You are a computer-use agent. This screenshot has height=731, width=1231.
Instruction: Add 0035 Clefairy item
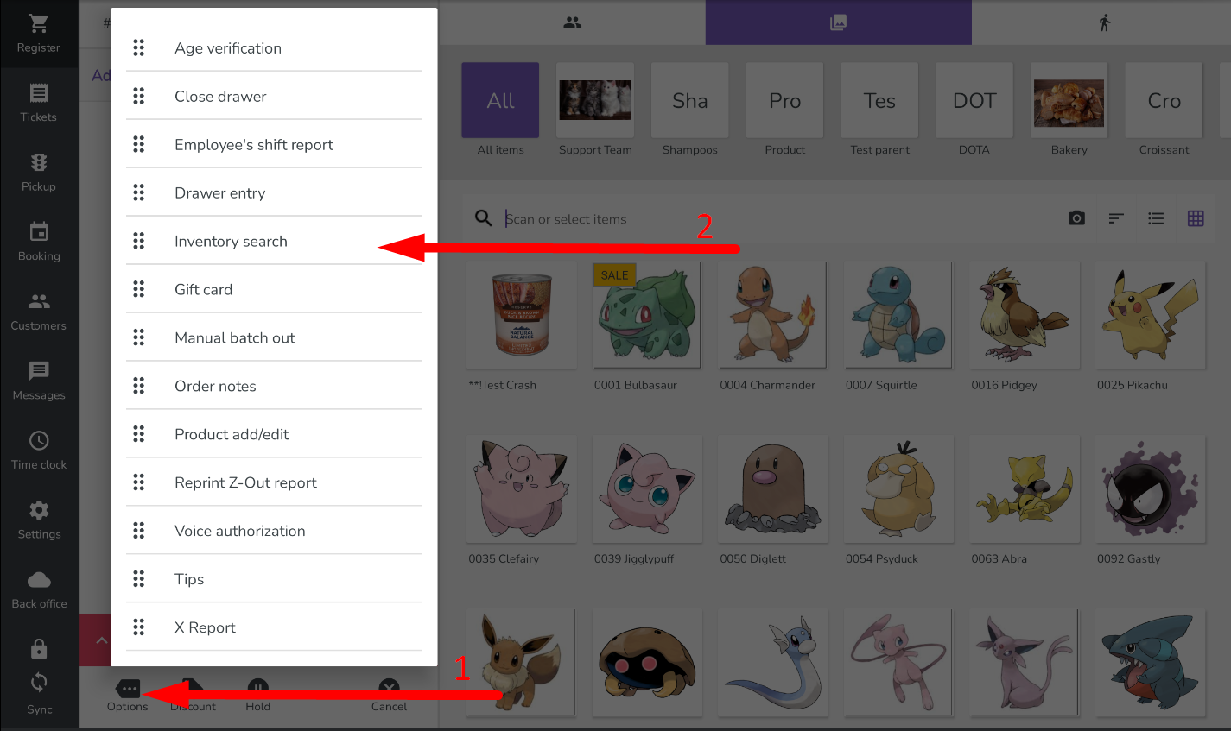coord(521,501)
